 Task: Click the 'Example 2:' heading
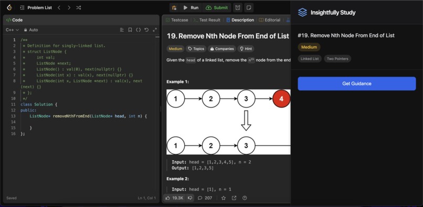point(177,179)
